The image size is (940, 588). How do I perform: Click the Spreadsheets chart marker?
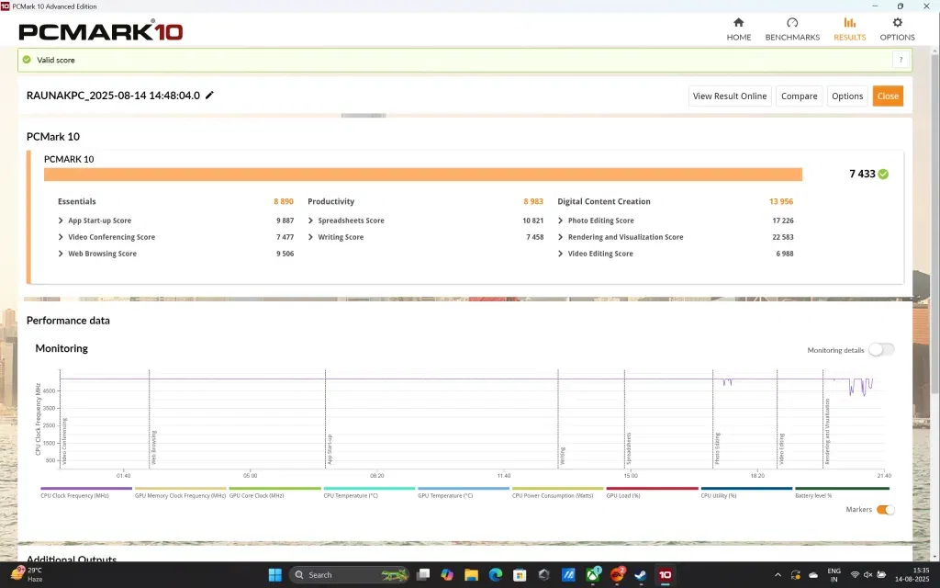(x=629, y=448)
